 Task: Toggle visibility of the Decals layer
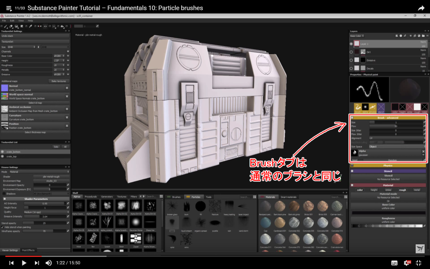pos(351,68)
